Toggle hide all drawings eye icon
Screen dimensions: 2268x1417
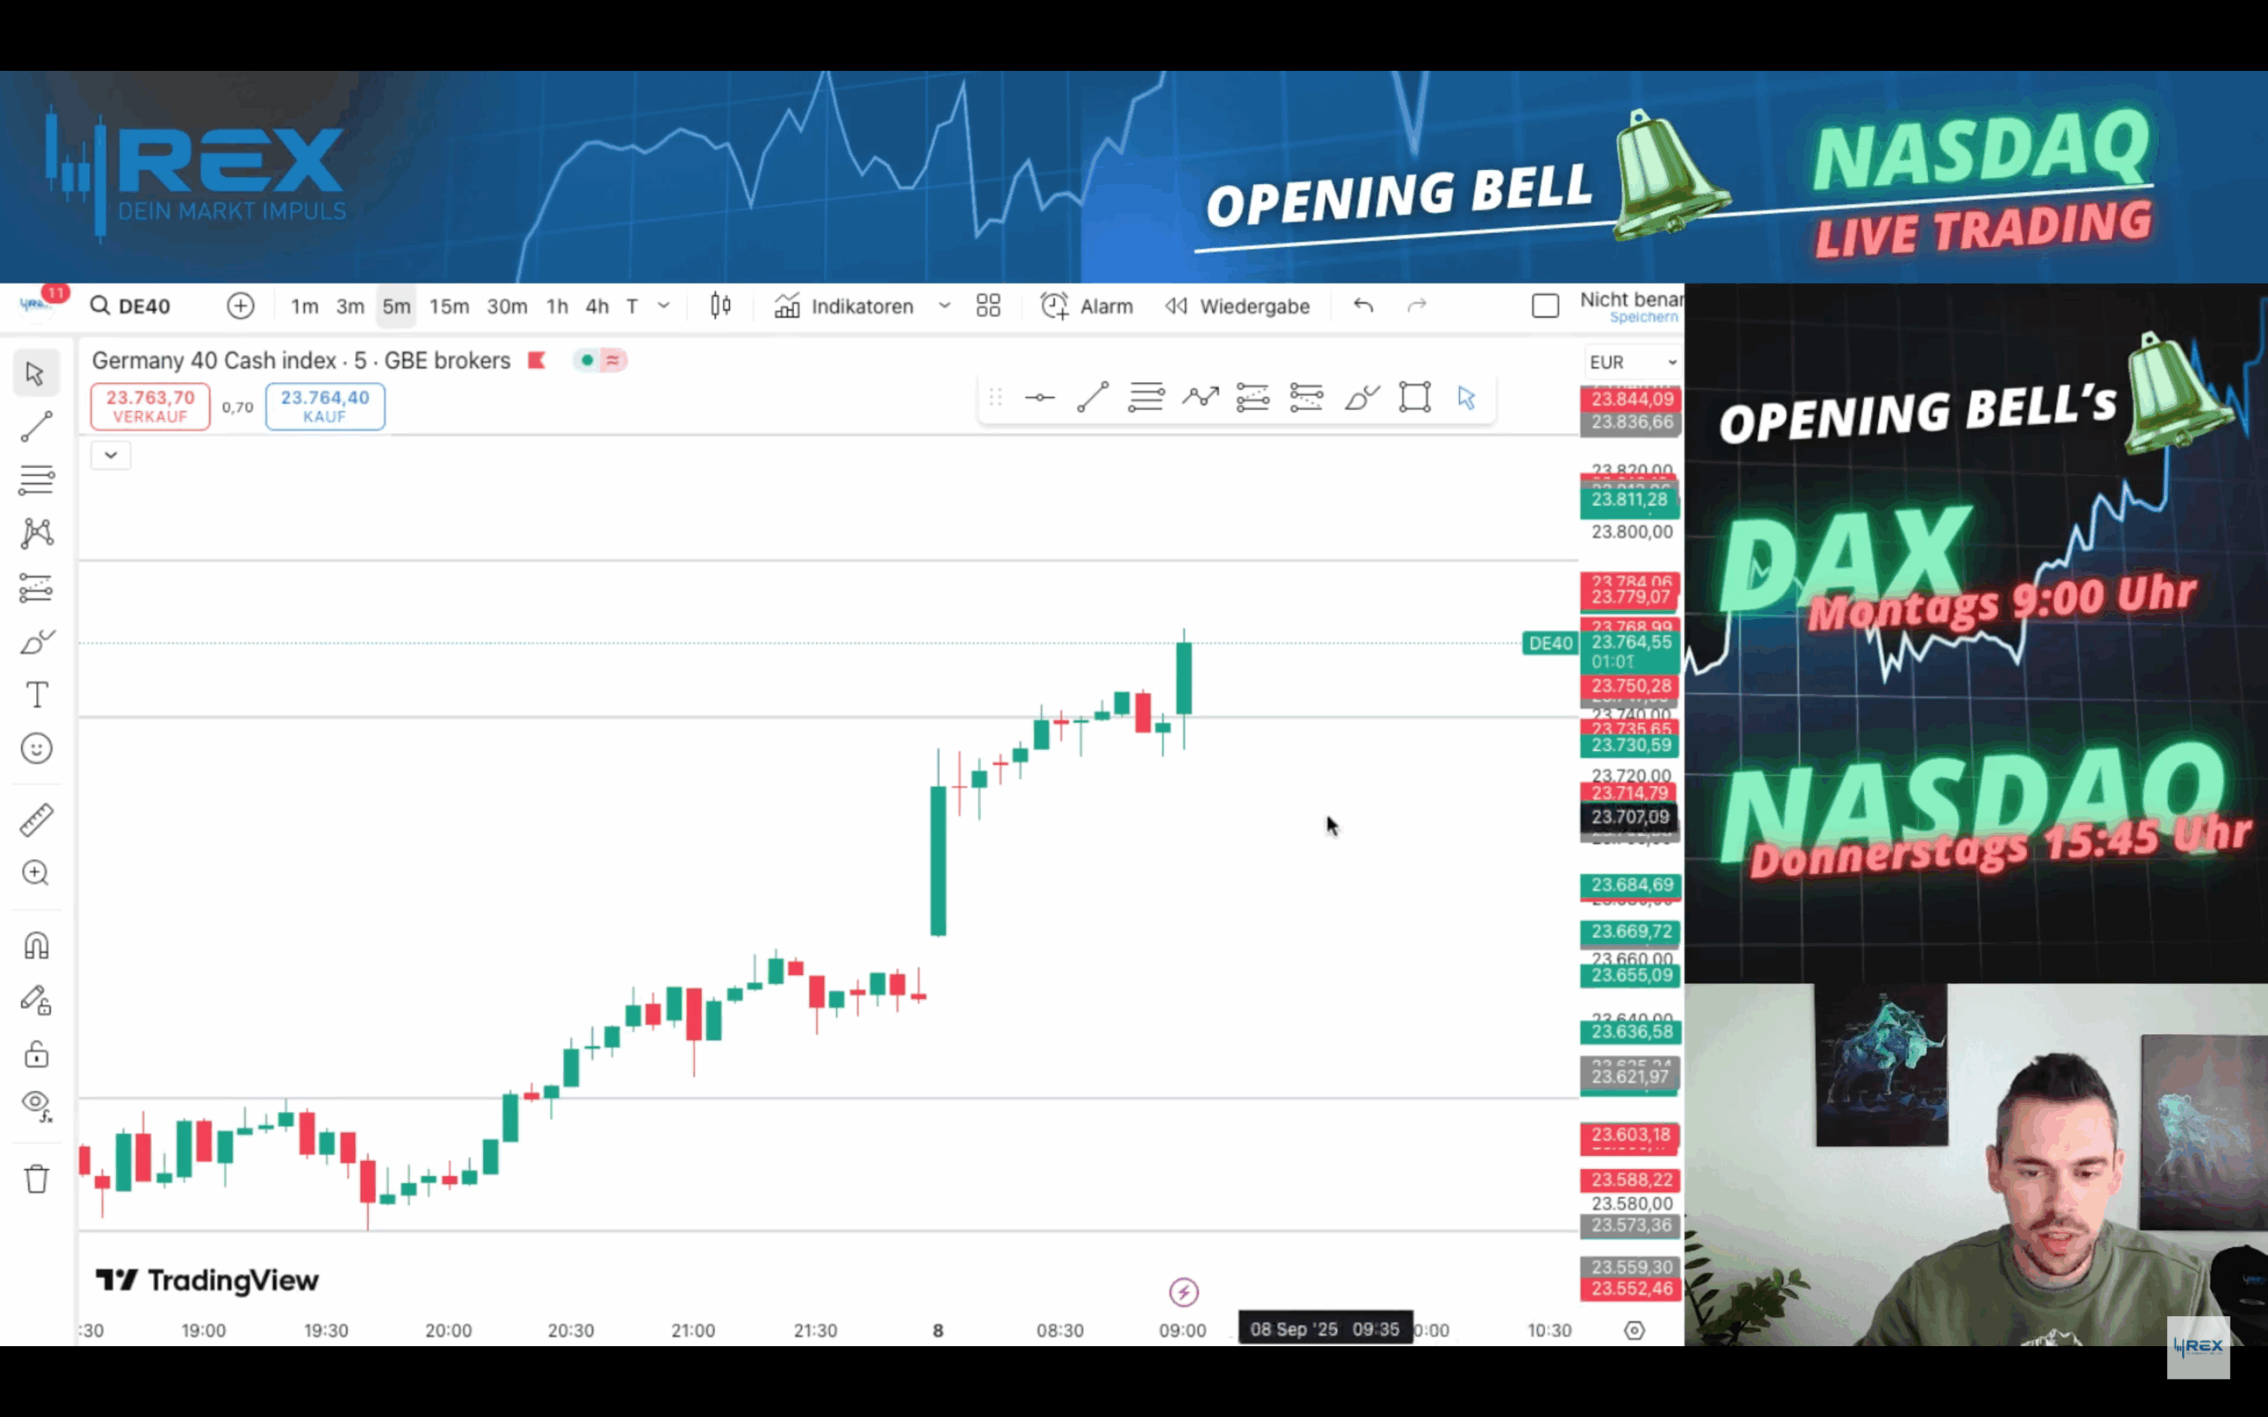coord(35,1107)
